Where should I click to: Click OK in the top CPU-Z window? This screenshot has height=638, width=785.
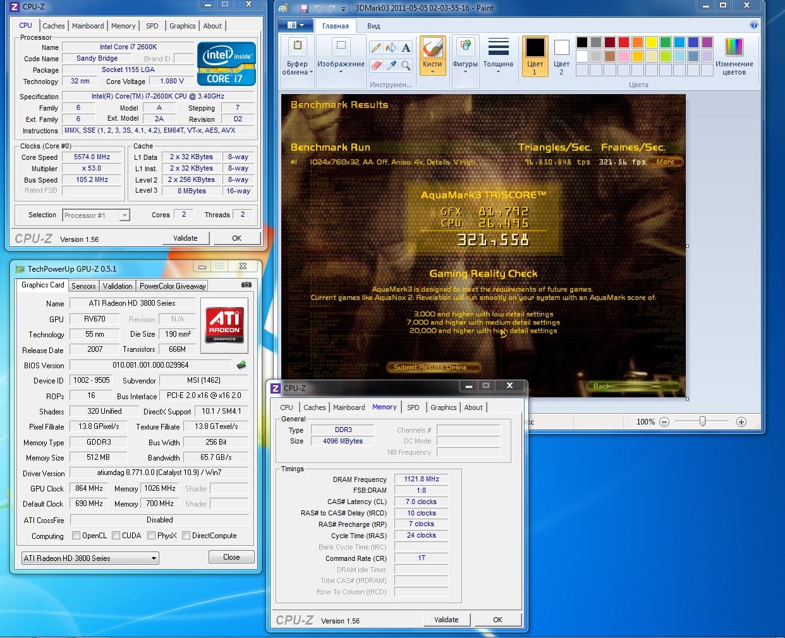point(236,238)
